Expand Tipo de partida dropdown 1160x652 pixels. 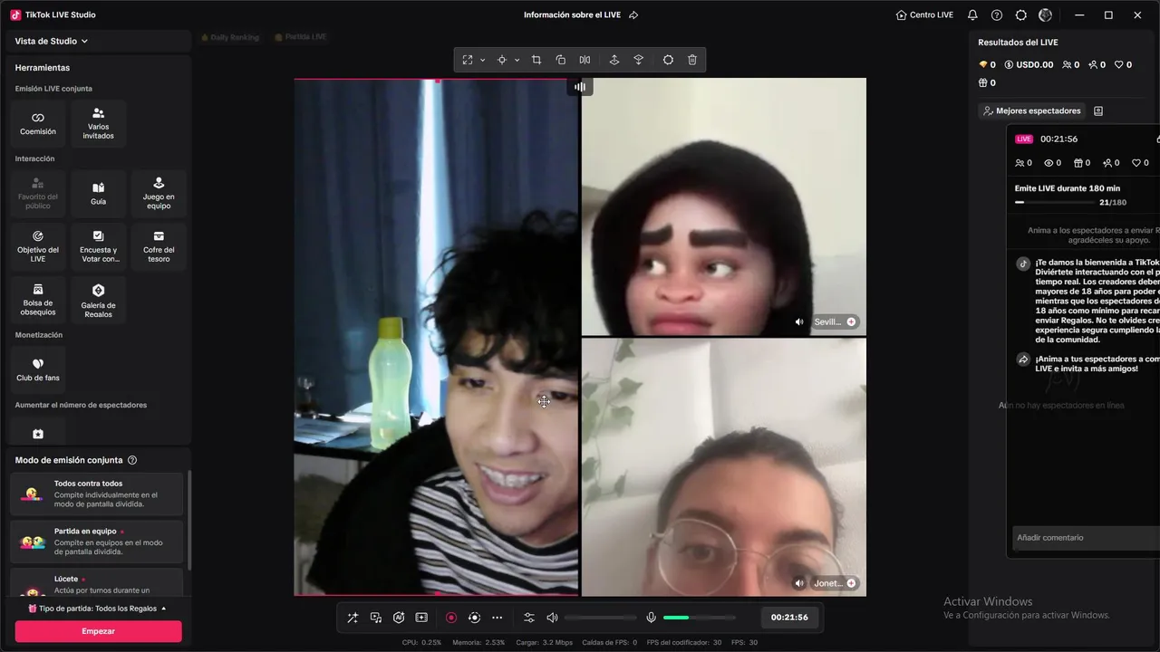pyautogui.click(x=98, y=609)
